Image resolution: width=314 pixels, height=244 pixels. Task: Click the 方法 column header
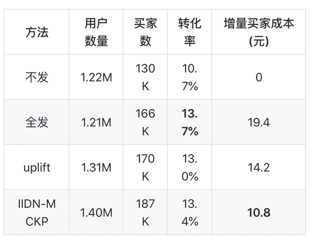click(x=37, y=32)
